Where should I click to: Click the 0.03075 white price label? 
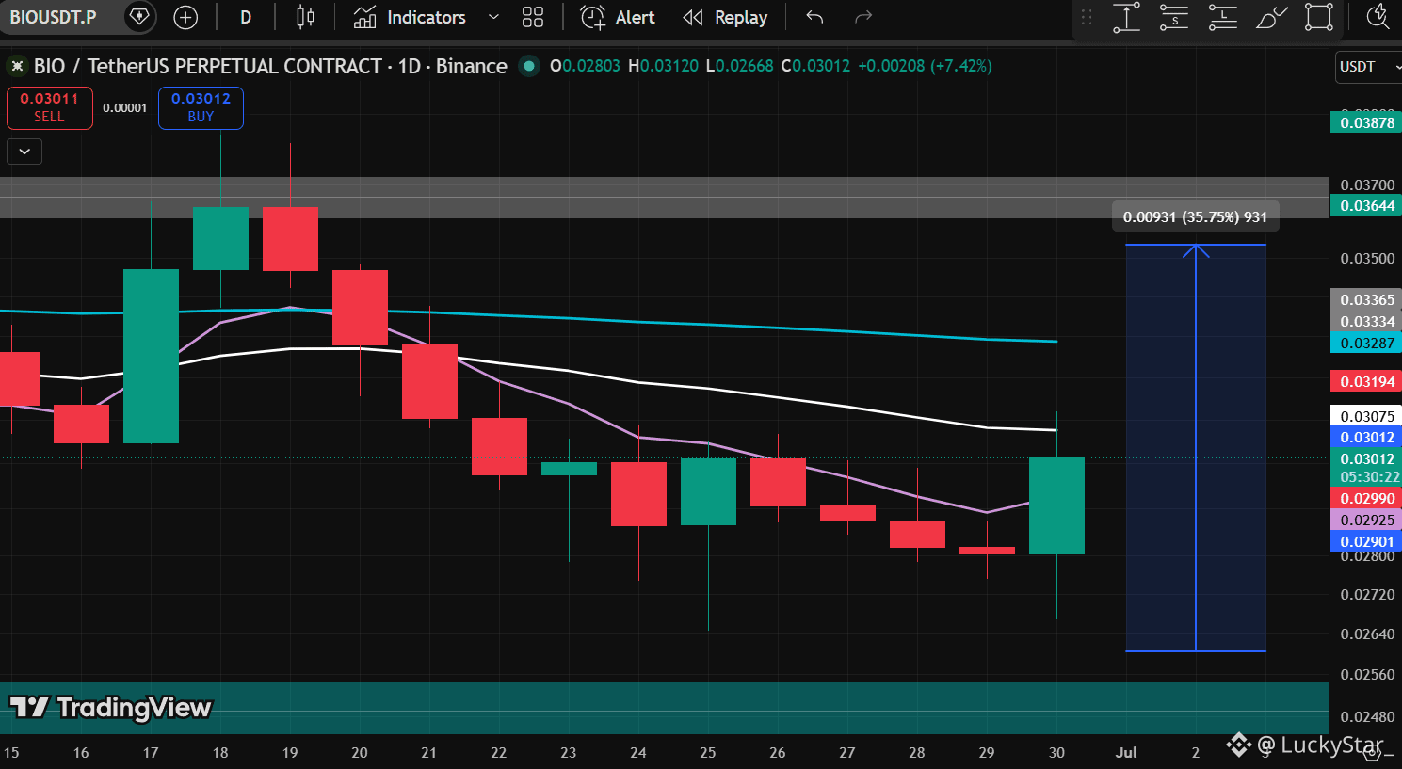pos(1367,417)
